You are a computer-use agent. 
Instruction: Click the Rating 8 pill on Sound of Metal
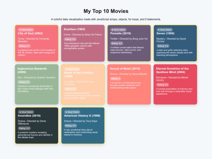(115, 79)
